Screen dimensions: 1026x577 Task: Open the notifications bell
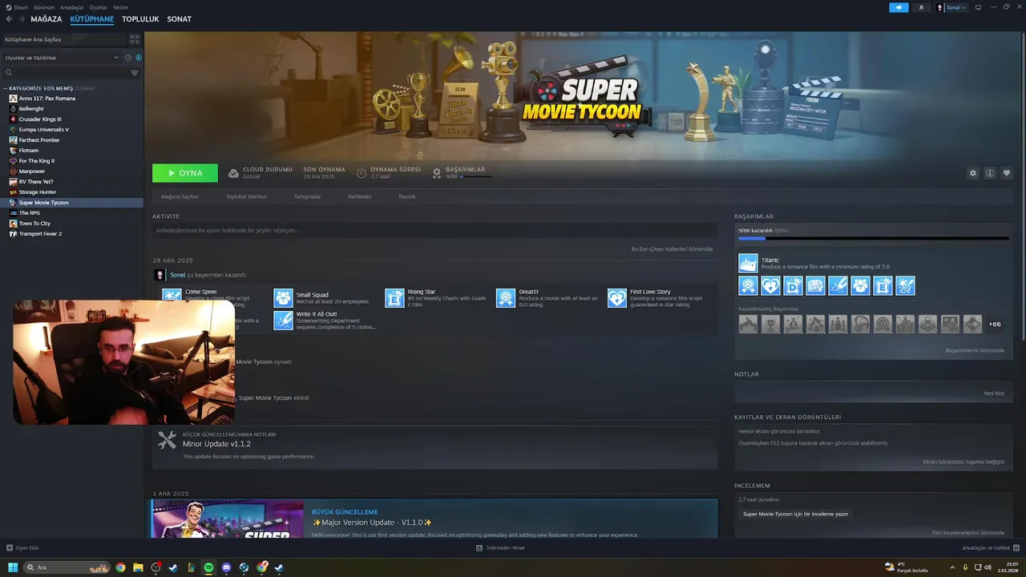921,7
